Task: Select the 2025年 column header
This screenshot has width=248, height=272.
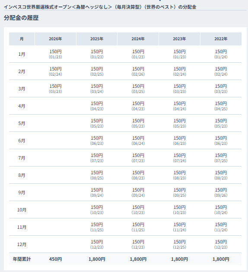Action: (97, 39)
